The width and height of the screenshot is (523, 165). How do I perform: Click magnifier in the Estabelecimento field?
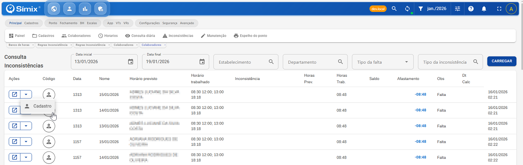(271, 62)
